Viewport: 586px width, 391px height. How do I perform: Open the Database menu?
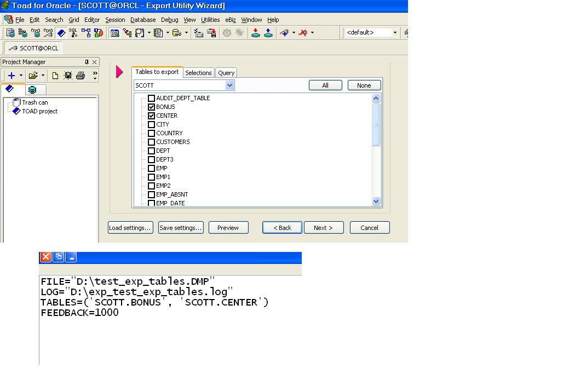[x=142, y=20]
